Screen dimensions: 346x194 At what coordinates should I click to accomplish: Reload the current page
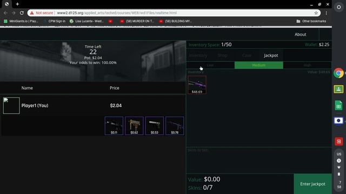22,13
